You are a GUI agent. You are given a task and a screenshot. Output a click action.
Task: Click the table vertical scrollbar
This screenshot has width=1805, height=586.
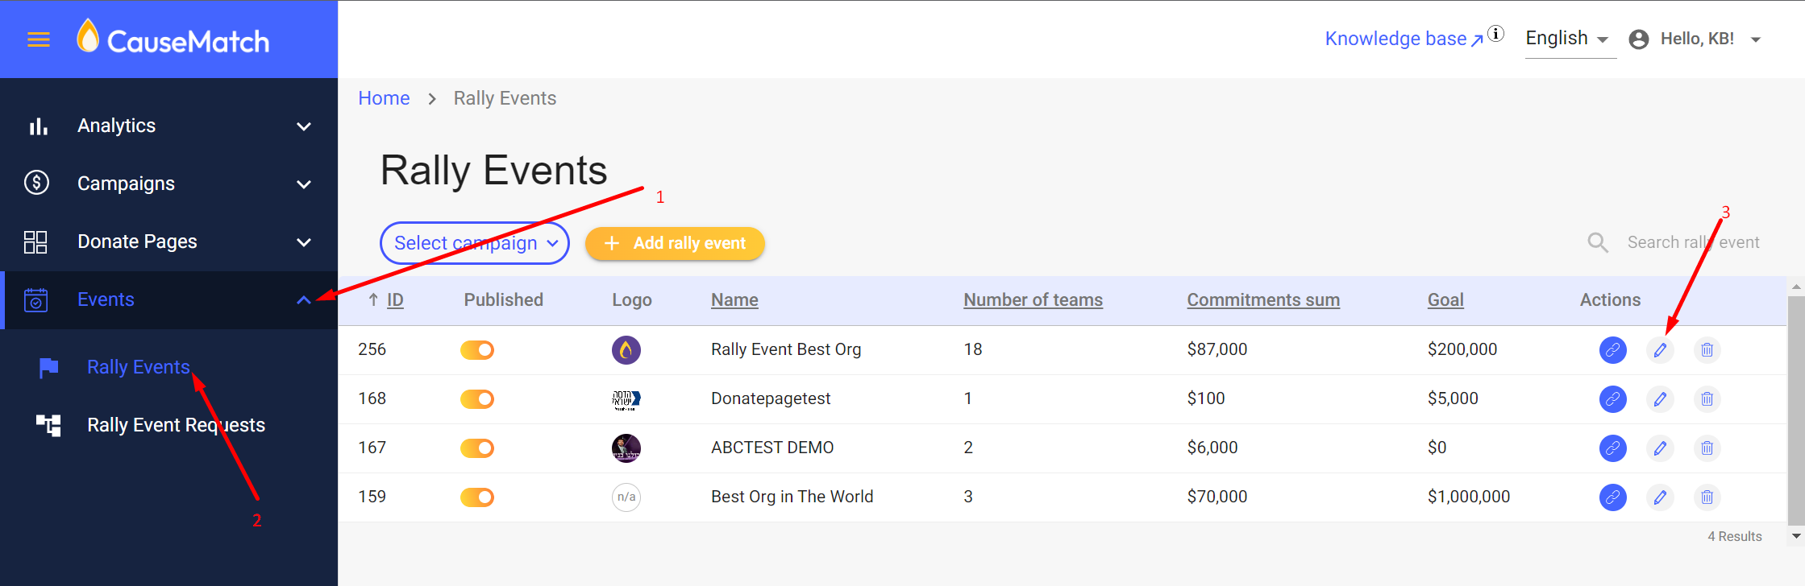coord(1796,411)
